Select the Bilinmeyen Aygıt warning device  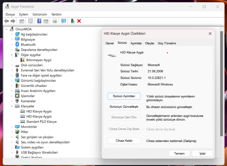coord(39,60)
